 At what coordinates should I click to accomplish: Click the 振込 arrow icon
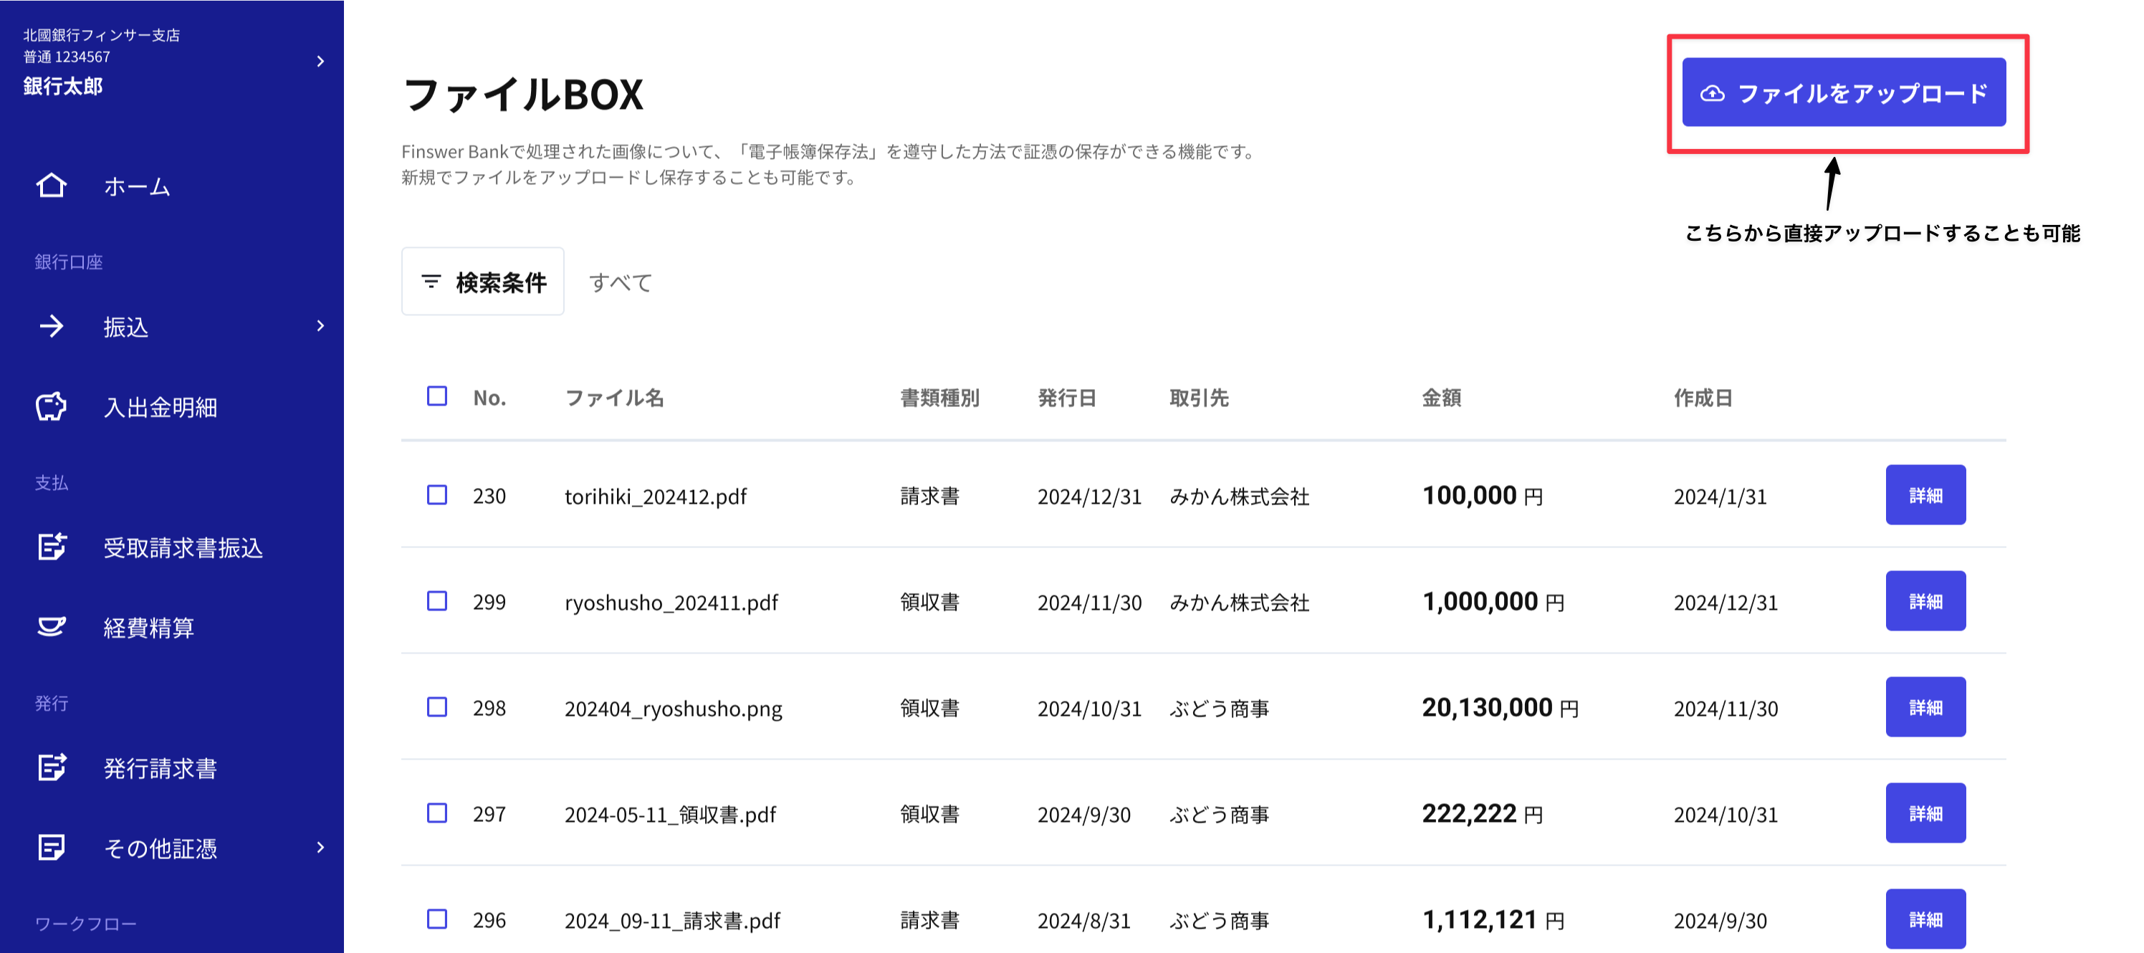(52, 326)
